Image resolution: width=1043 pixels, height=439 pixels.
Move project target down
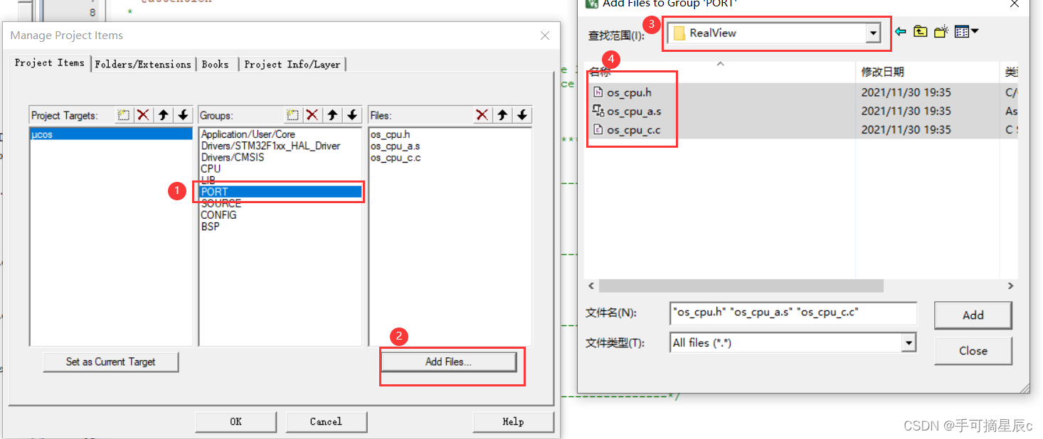[183, 115]
